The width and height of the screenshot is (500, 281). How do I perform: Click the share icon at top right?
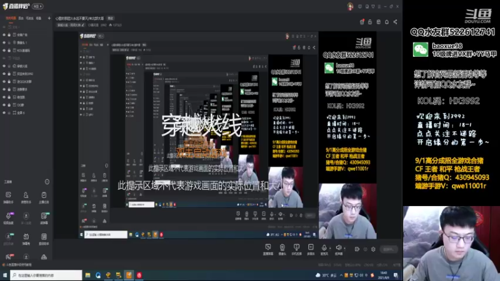click(396, 22)
